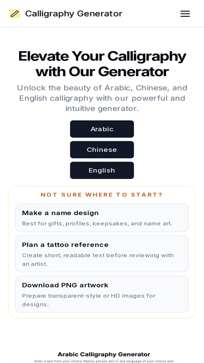Screen dimensions: 204x363
Task: Click 'Best for gifts, profiles, keepsakes' description
Action: point(97,224)
